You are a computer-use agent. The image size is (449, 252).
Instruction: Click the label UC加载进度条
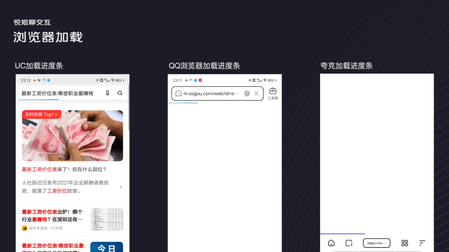(x=39, y=66)
